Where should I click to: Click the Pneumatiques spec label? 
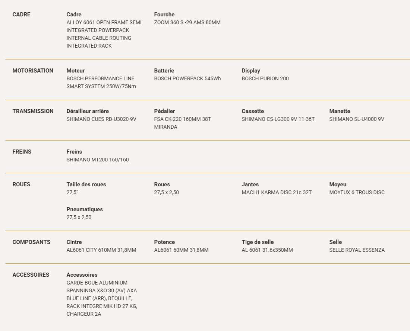(85, 209)
